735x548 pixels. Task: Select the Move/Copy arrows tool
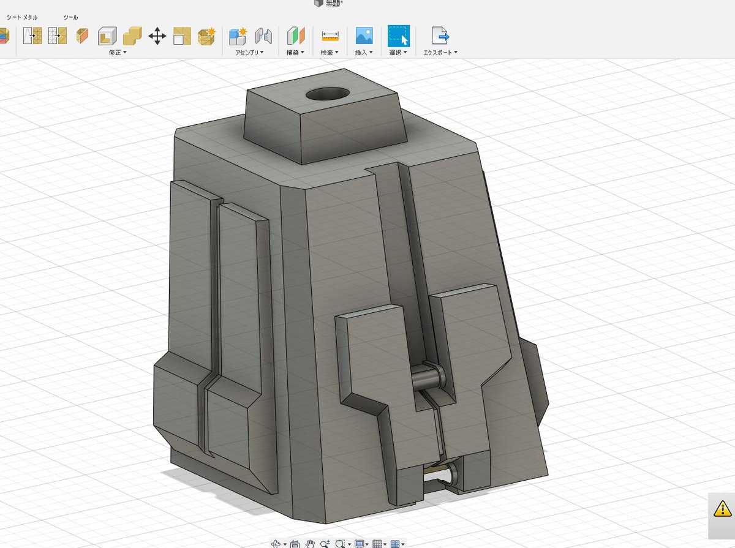[157, 36]
